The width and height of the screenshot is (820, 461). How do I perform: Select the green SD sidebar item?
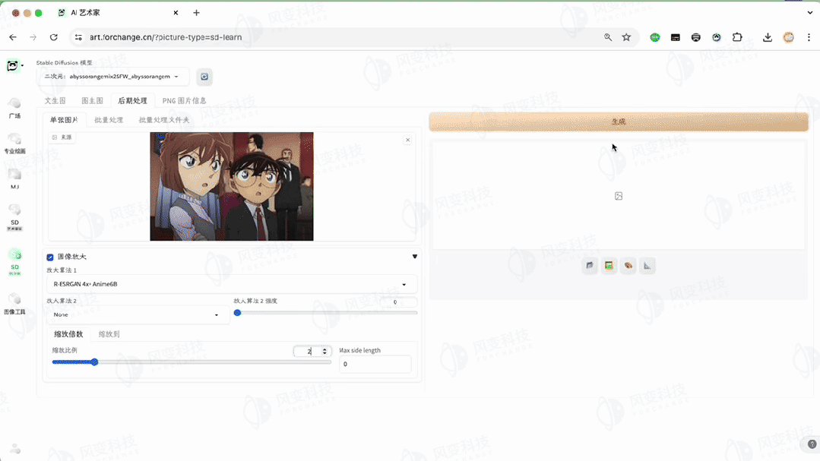14,260
